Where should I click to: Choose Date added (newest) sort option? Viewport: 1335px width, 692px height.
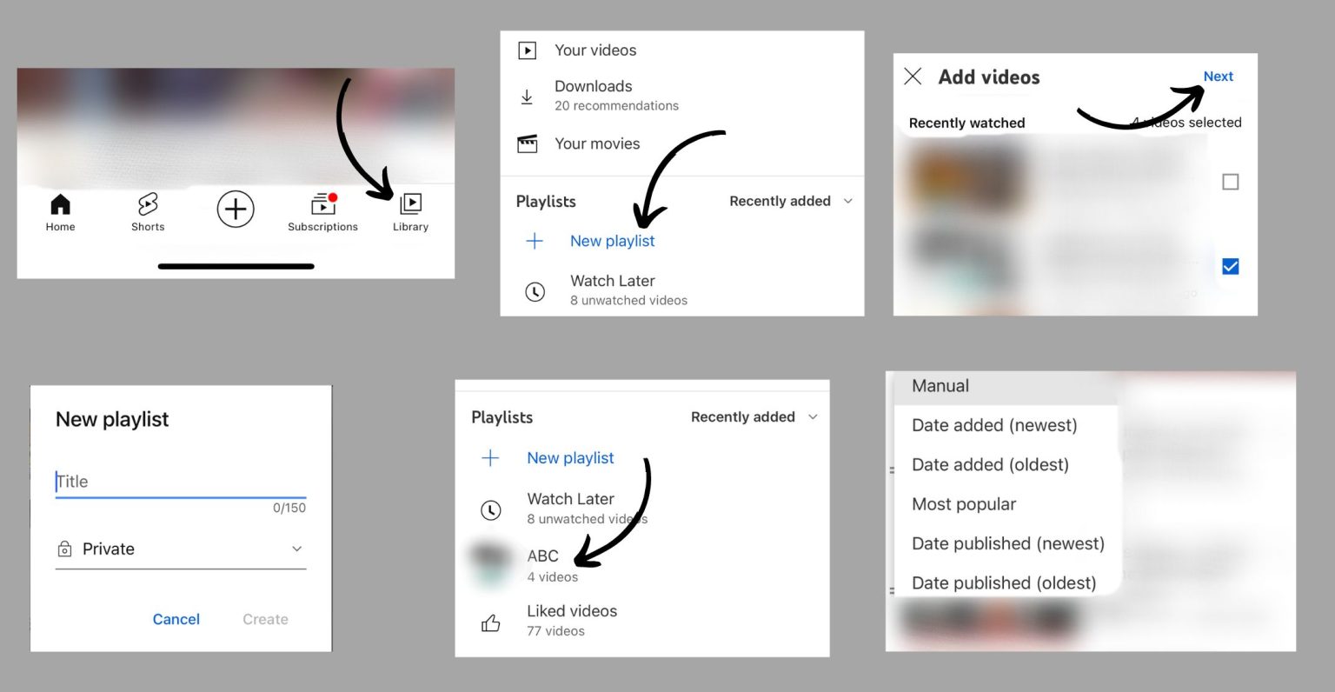(x=994, y=425)
